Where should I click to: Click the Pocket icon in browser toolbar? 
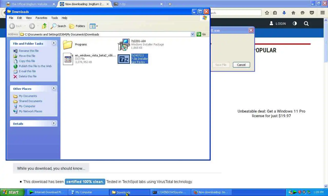point(312,13)
